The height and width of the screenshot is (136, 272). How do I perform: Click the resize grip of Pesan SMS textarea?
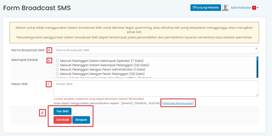click(x=257, y=95)
